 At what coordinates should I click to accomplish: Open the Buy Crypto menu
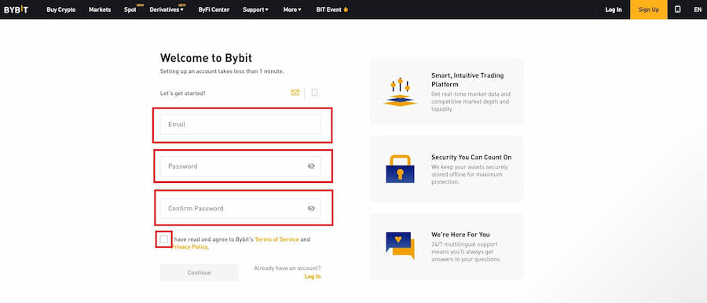click(x=60, y=9)
